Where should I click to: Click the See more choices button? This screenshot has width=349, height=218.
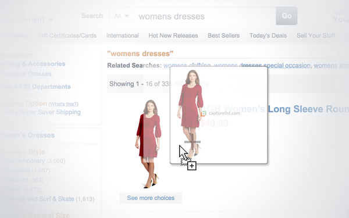click(151, 198)
